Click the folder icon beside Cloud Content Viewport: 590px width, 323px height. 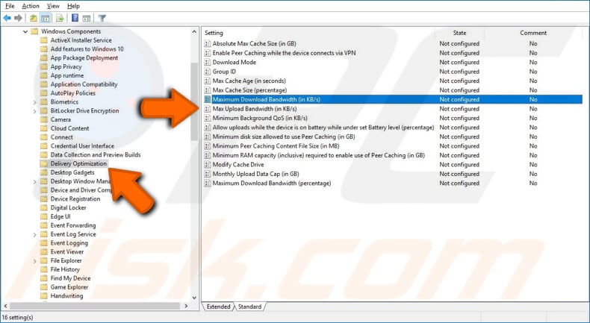44,128
